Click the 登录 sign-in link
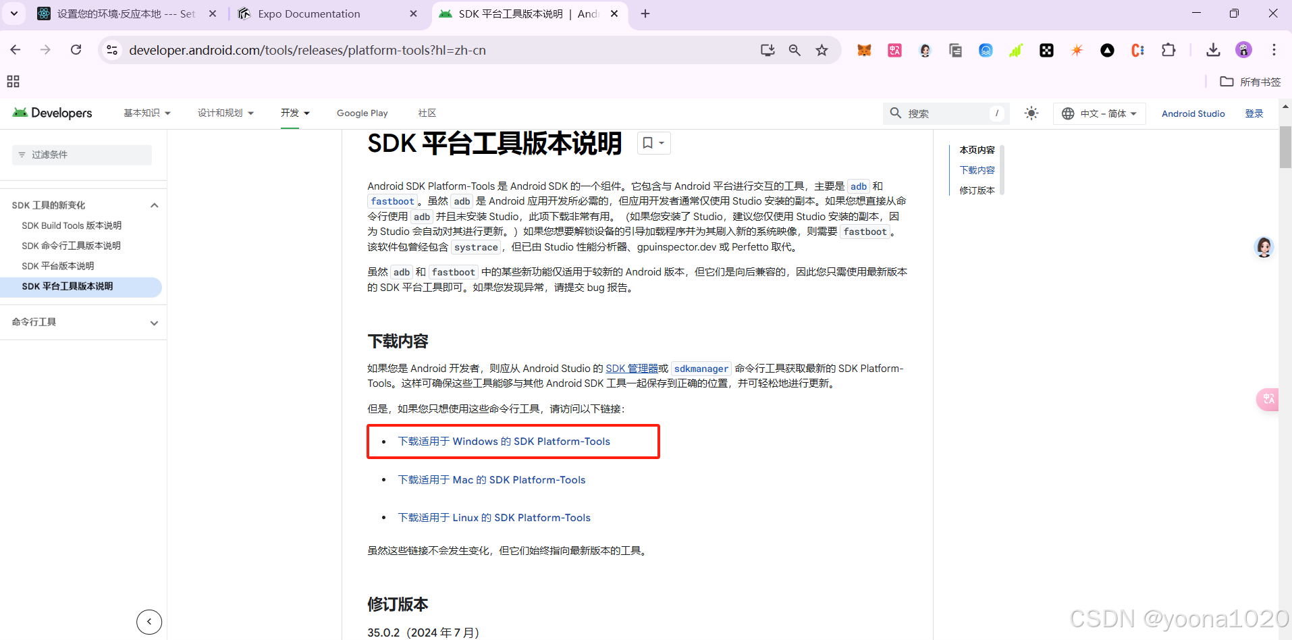 coord(1254,113)
